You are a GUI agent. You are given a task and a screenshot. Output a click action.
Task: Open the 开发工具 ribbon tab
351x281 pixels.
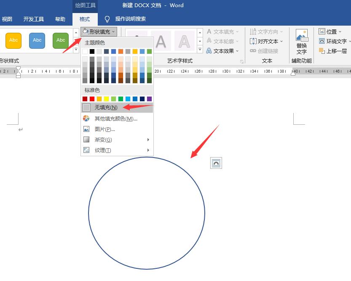point(33,19)
